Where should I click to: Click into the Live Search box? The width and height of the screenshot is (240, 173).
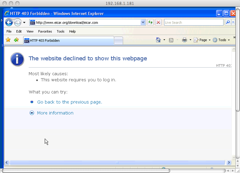click(x=193, y=23)
